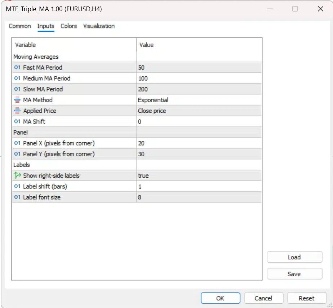This screenshot has width=333, height=308.
Task: Open the Visualization tab
Action: [99, 26]
